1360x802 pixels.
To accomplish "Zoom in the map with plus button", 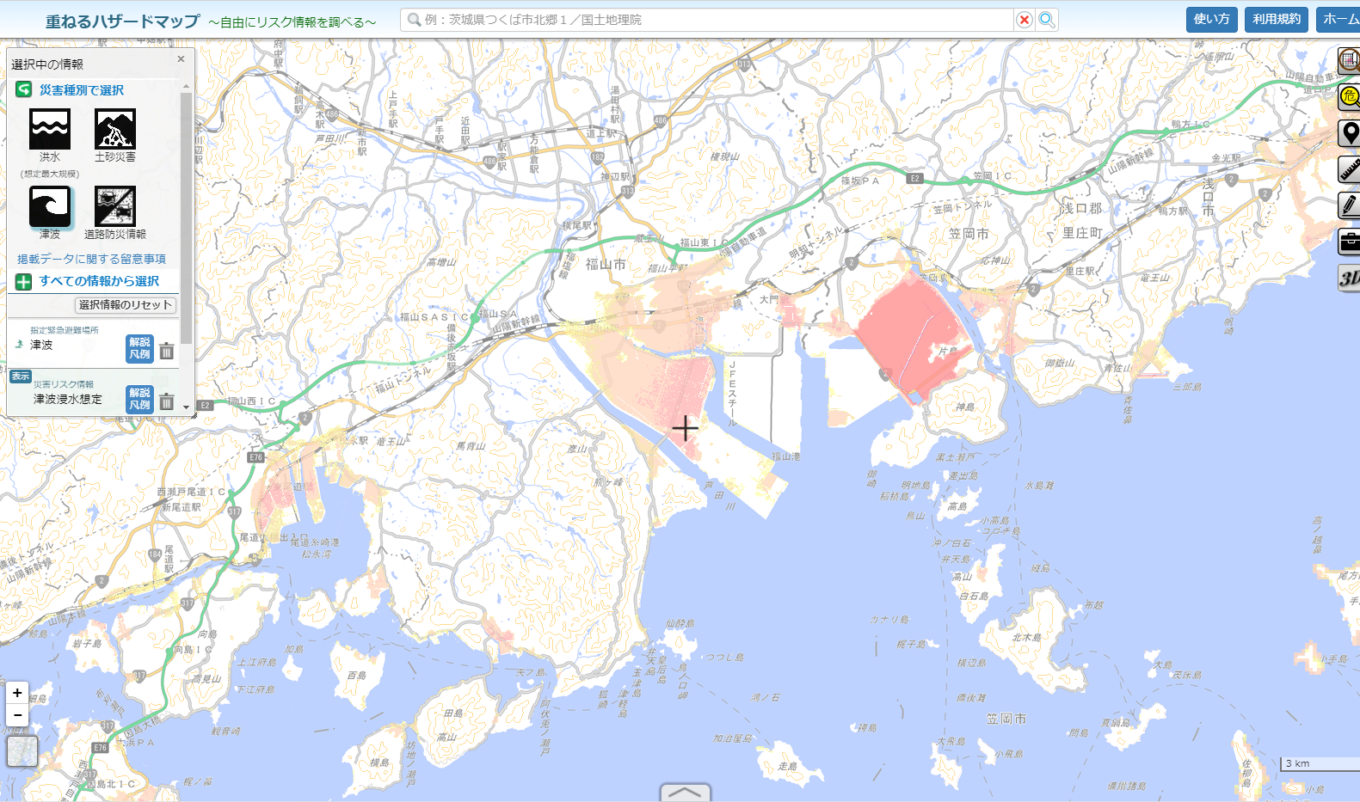I will (17, 693).
